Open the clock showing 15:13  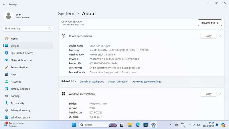click(208, 125)
